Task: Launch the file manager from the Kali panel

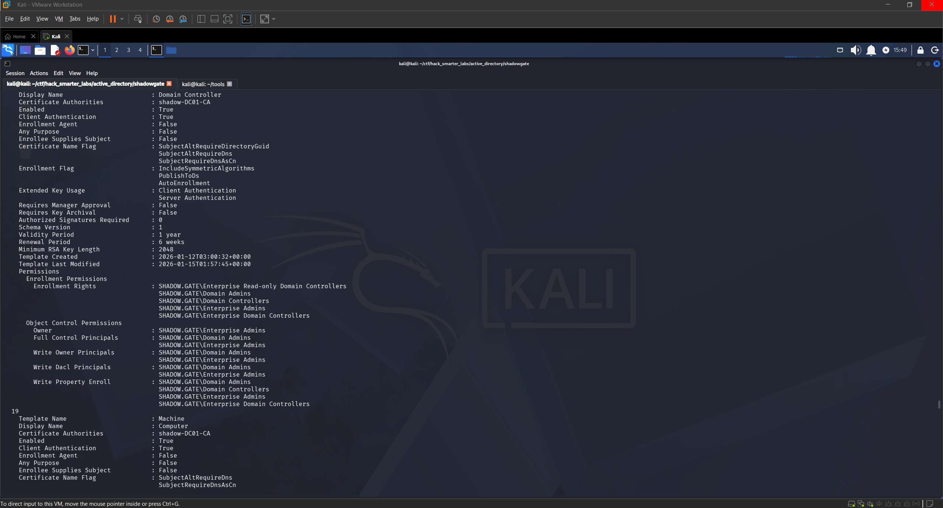Action: pos(40,50)
